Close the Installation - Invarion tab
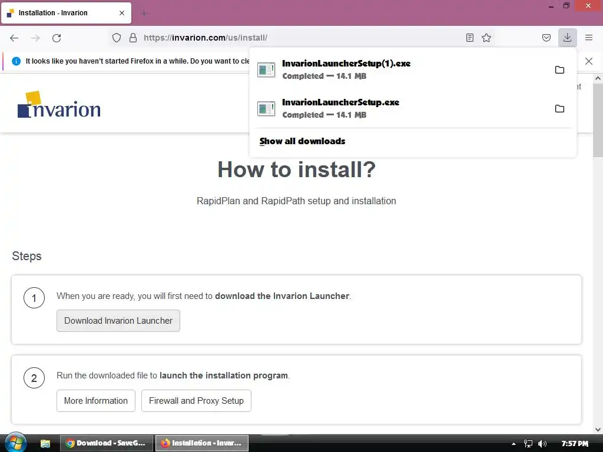 [122, 13]
